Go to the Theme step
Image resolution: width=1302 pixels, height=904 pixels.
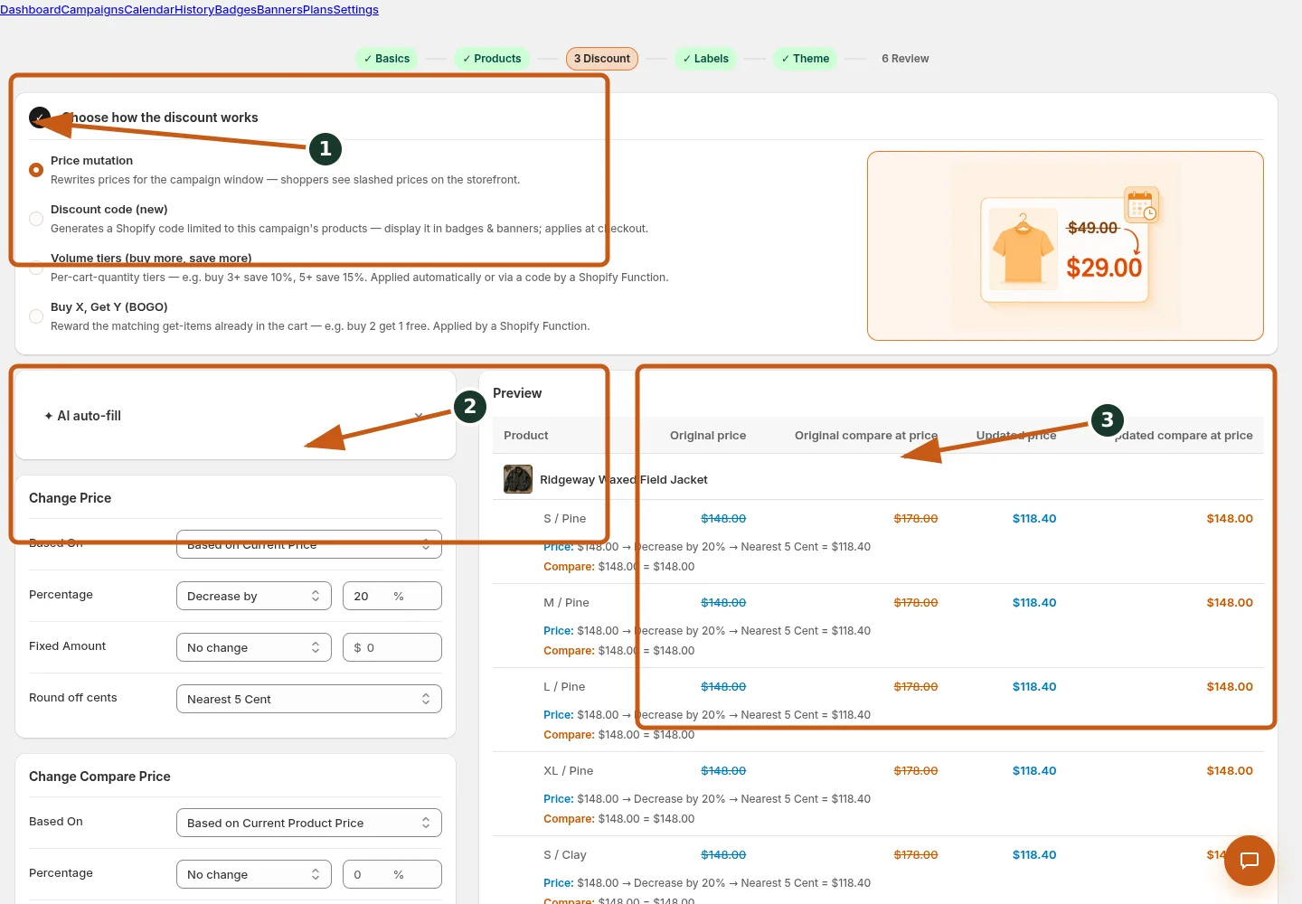[x=806, y=59]
